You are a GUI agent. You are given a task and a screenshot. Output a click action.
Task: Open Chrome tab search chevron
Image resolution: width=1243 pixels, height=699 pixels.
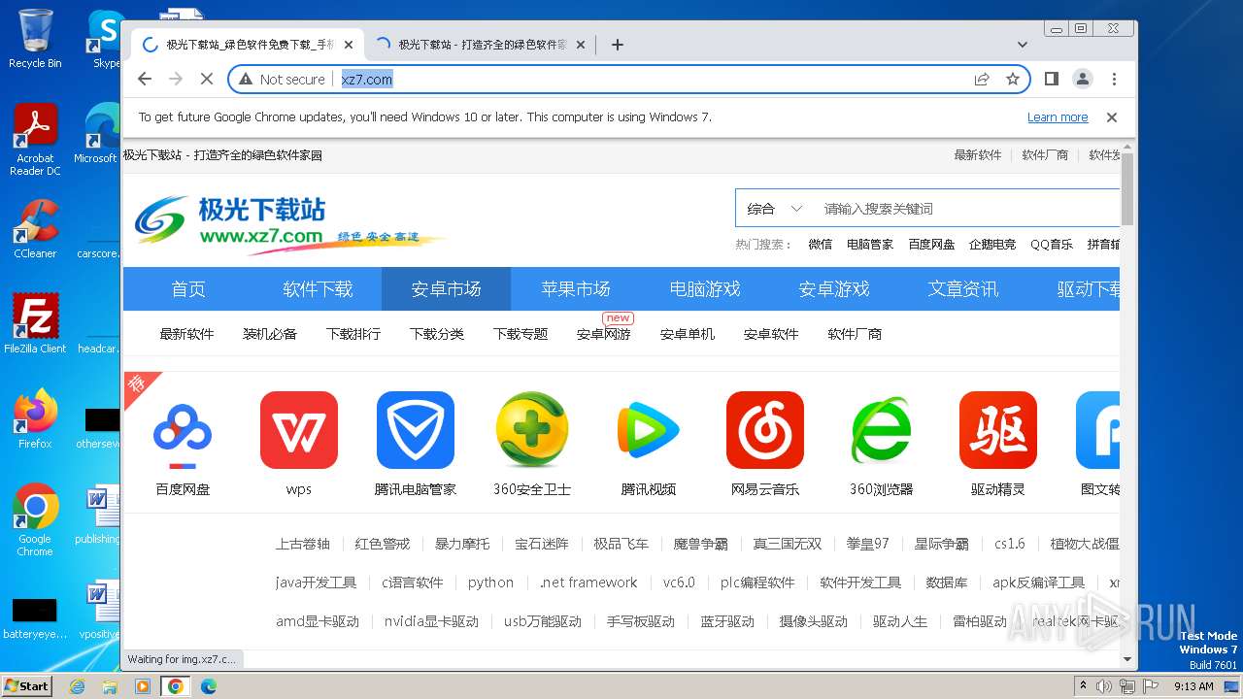[1022, 45]
